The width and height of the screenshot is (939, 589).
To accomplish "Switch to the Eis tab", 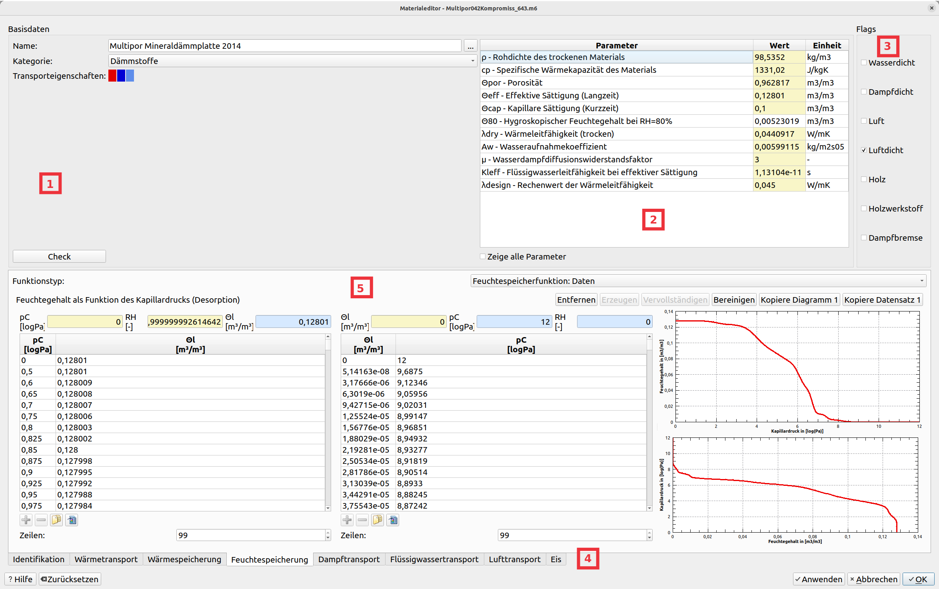I will click(556, 559).
